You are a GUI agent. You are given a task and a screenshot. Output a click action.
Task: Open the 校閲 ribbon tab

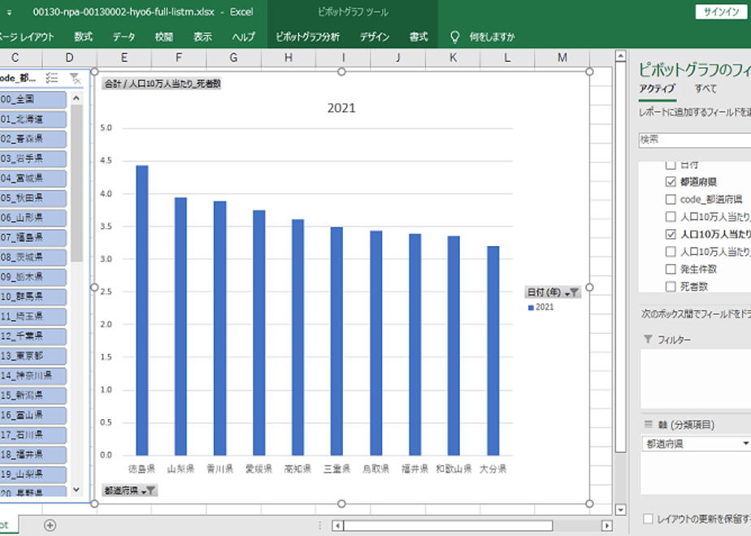click(x=164, y=37)
